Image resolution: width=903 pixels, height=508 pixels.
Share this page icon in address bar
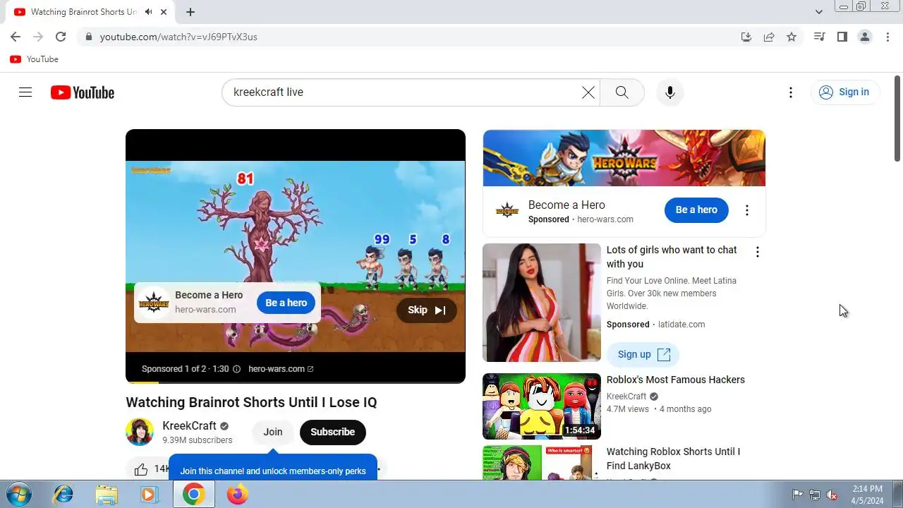click(x=769, y=37)
